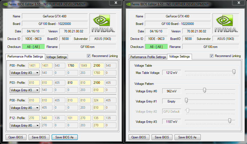The width and height of the screenshot is (247, 144).
Task: Click Save BIOS As button in left window
Action: 65,137
